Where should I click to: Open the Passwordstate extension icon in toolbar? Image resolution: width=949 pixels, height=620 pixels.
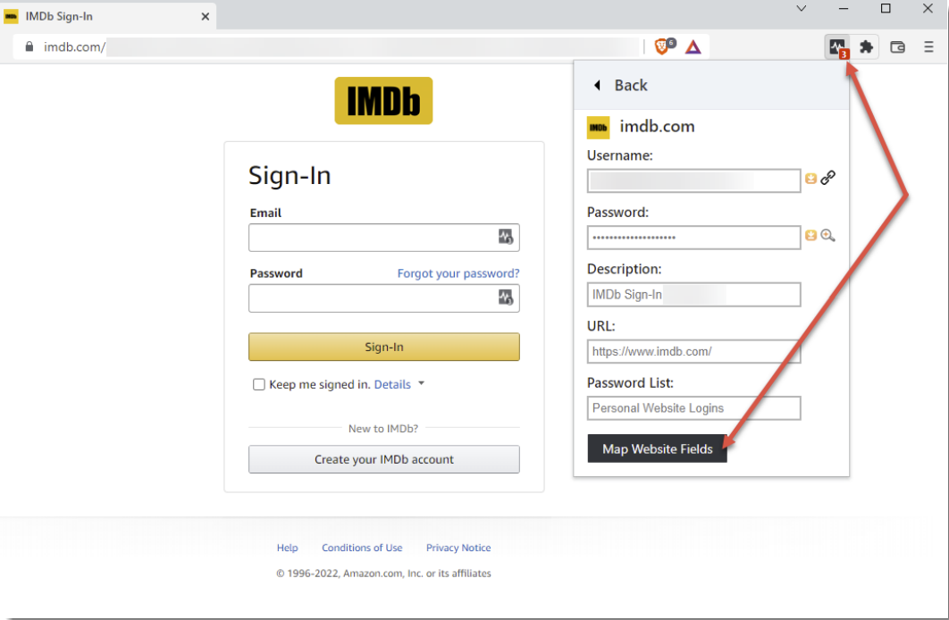[x=837, y=46]
